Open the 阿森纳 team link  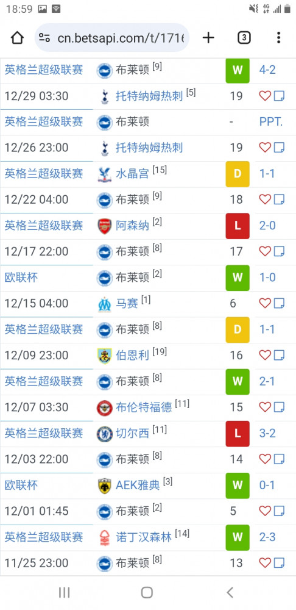click(132, 226)
